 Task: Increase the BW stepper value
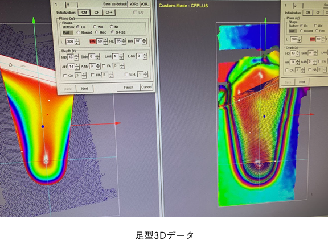pos(144,40)
